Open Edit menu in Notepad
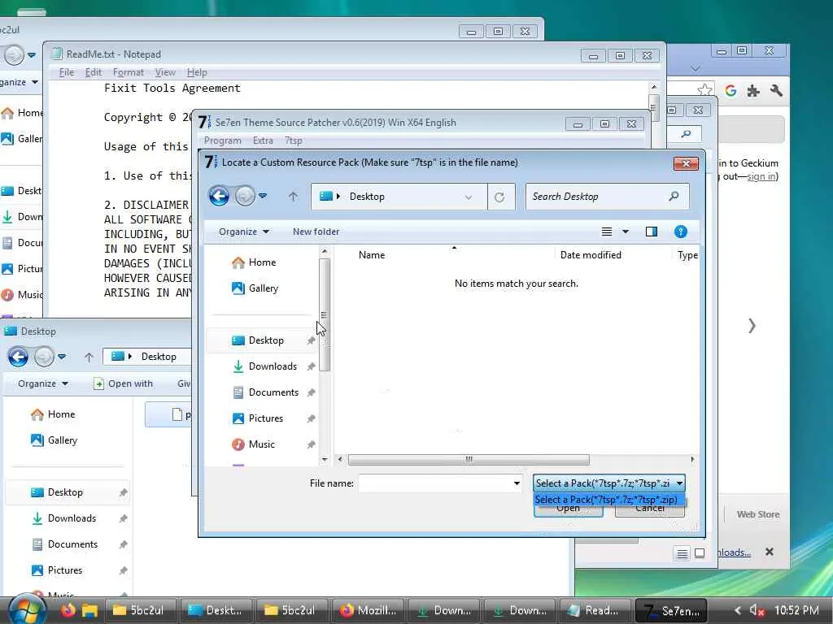This screenshot has width=833, height=624. click(x=93, y=72)
